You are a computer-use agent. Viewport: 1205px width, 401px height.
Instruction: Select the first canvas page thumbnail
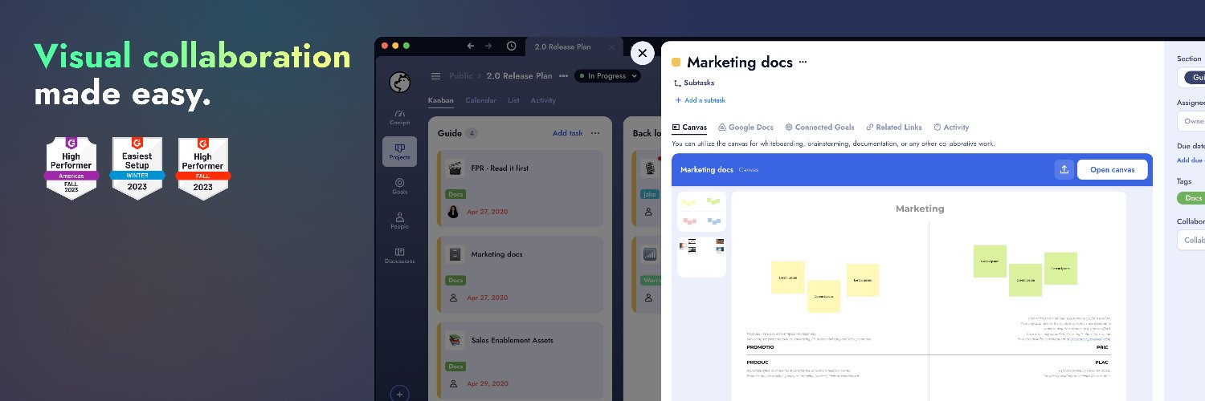click(x=701, y=211)
